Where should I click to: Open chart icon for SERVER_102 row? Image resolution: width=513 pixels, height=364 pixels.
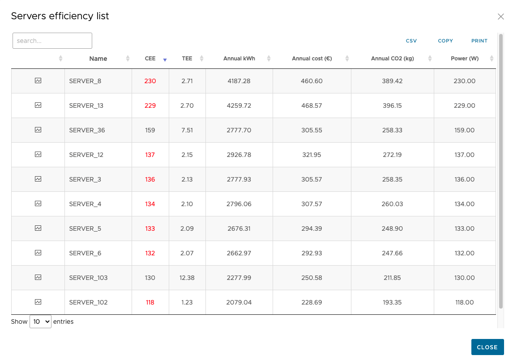[x=38, y=302]
